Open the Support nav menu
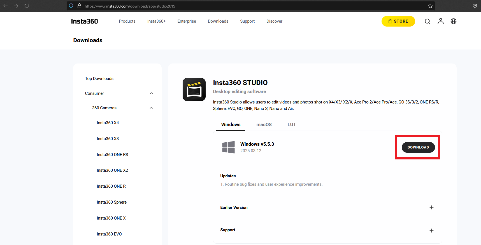 point(247,21)
